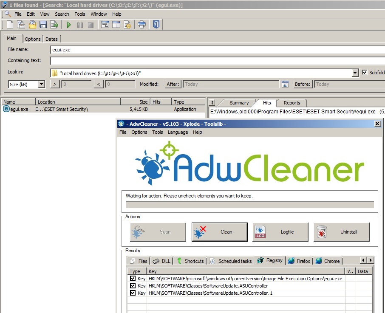This screenshot has height=313, width=385.
Task: Click the After: date button
Action: (173, 84)
